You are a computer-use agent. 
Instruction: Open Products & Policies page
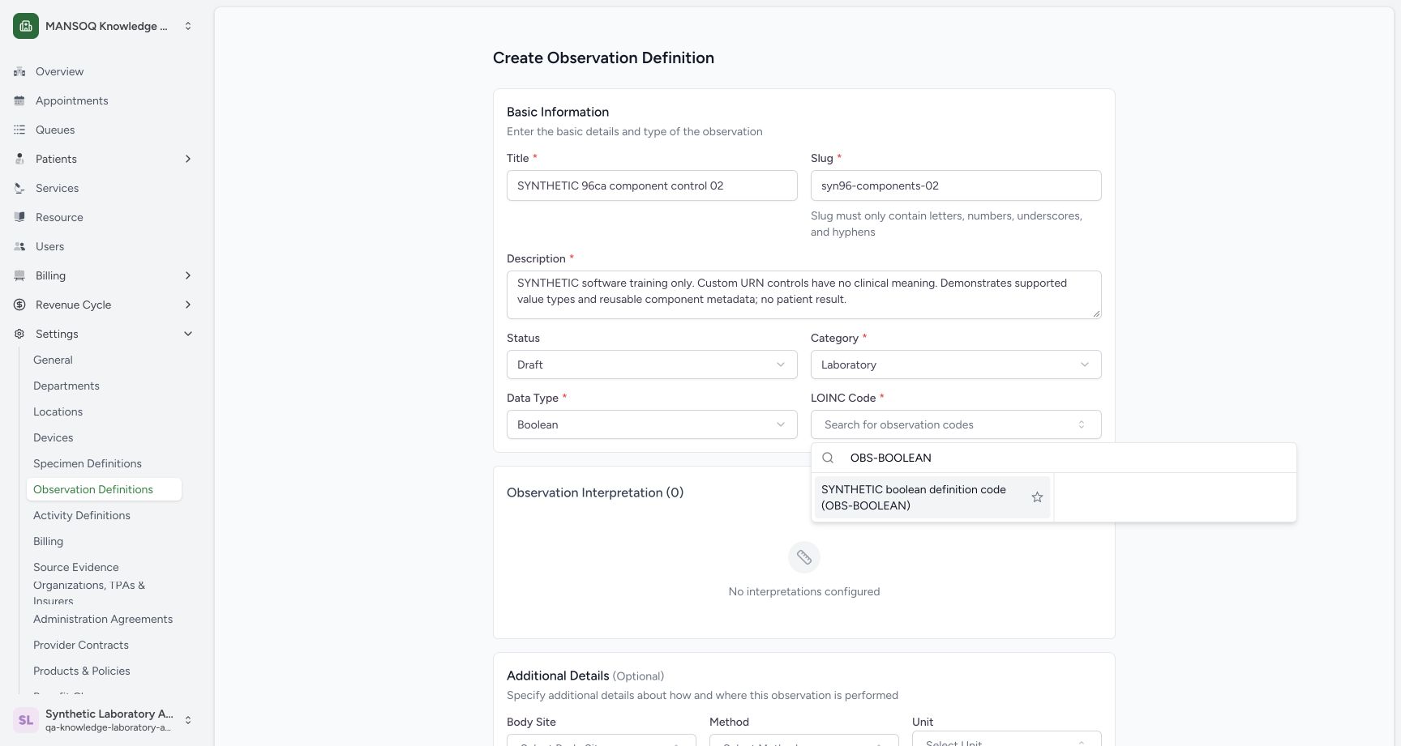[x=82, y=671]
